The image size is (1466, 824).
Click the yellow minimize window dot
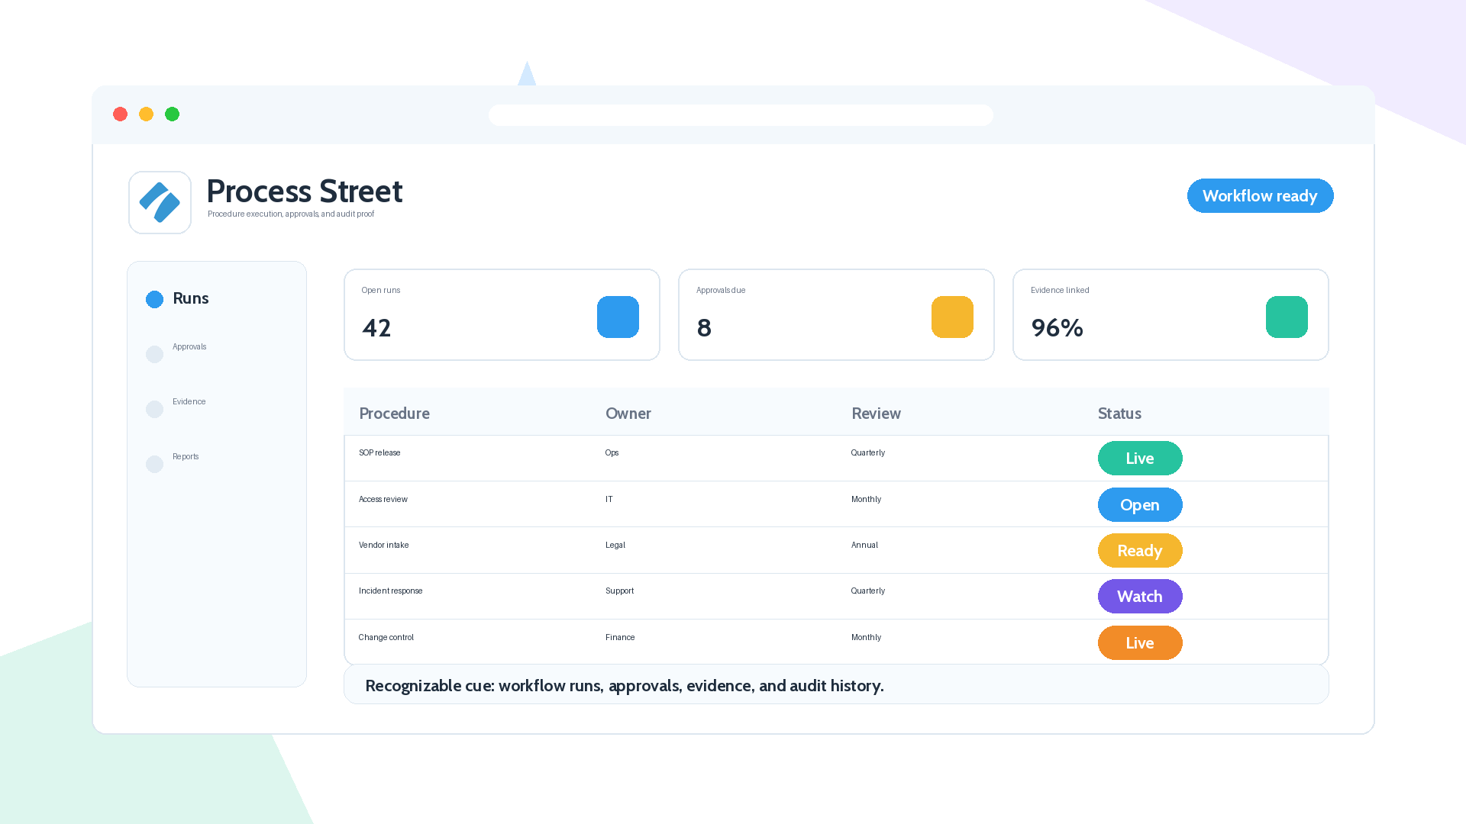(146, 114)
